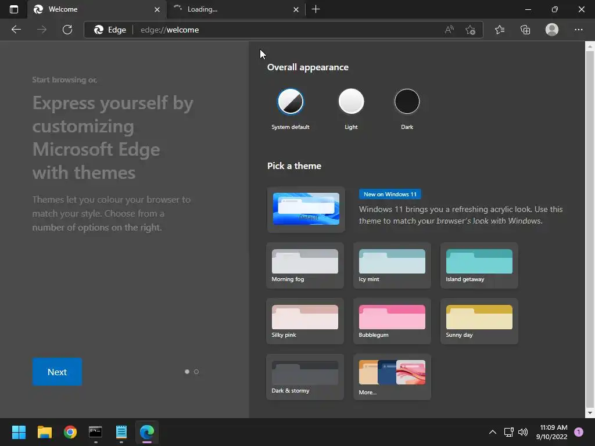The height and width of the screenshot is (446, 595).
Task: Click the scrollbar up arrow
Action: (x=590, y=46)
